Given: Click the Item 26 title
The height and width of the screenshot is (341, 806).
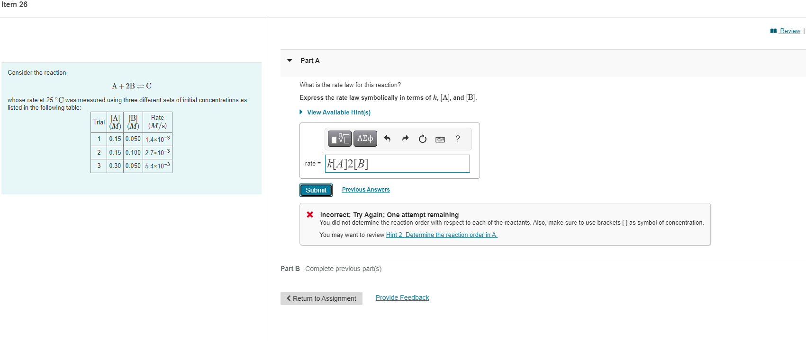Looking at the screenshot, I should click(14, 5).
